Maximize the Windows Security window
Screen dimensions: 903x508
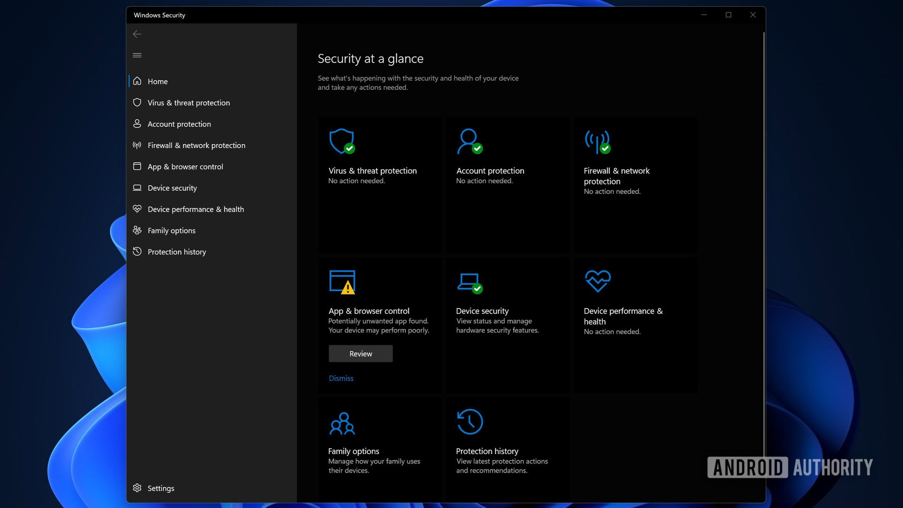(x=729, y=15)
